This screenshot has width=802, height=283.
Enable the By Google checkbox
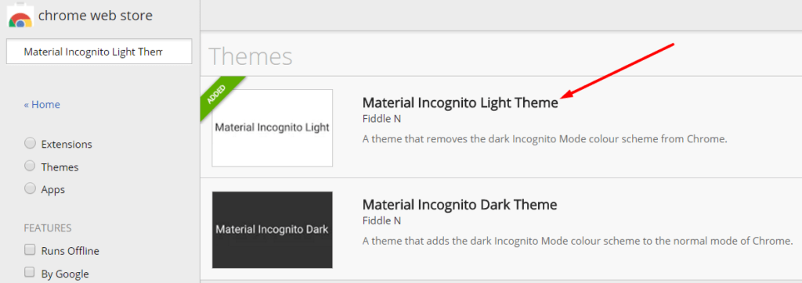click(31, 272)
